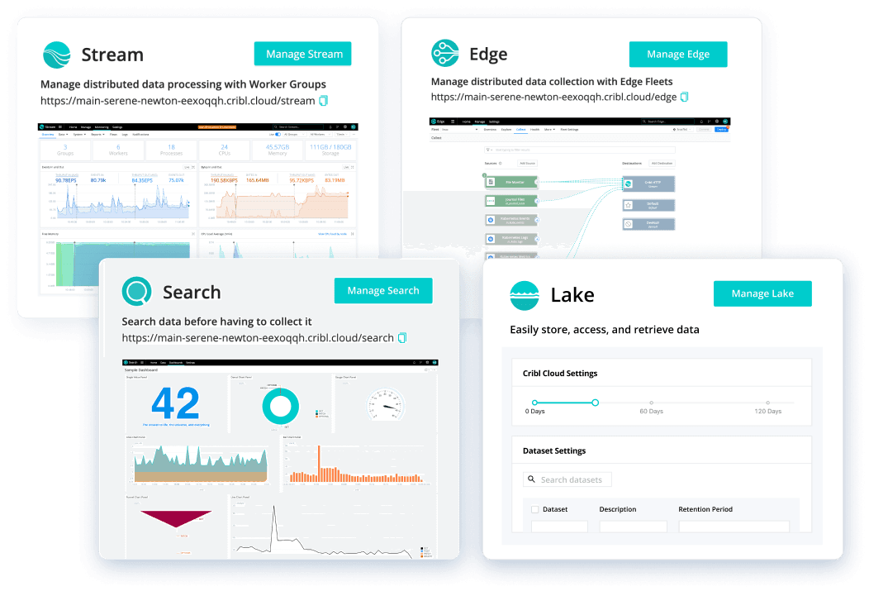
Task: Click Add Destination in the Edge preview
Action: tap(662, 163)
